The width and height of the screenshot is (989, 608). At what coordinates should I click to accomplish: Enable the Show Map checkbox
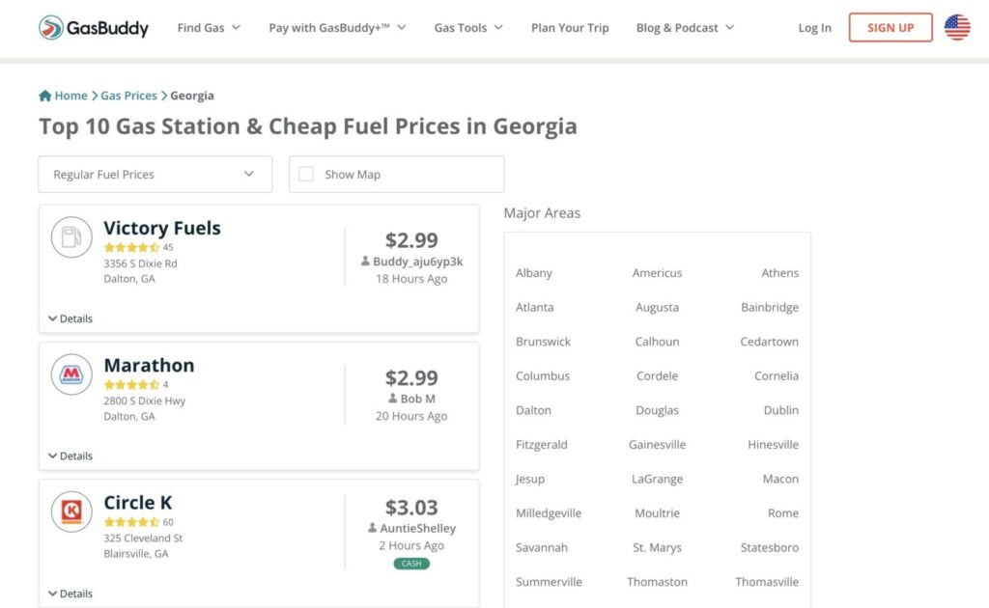click(x=306, y=175)
